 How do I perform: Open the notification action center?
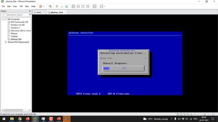pyautogui.click(x=213, y=119)
